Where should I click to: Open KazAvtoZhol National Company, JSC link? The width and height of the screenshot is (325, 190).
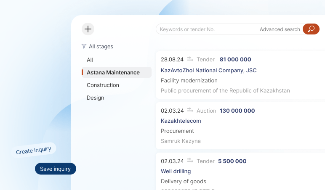click(208, 71)
